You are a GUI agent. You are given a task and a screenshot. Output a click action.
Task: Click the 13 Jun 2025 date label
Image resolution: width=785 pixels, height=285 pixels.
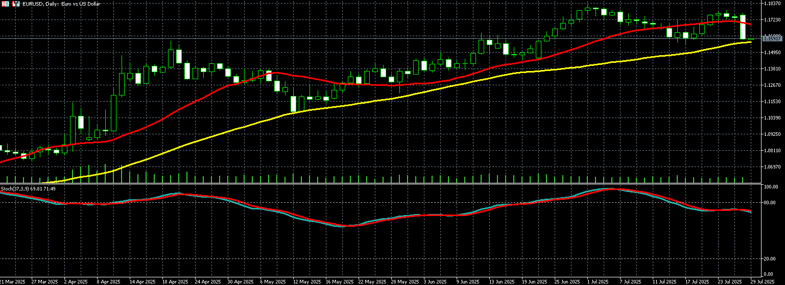pos(501,281)
